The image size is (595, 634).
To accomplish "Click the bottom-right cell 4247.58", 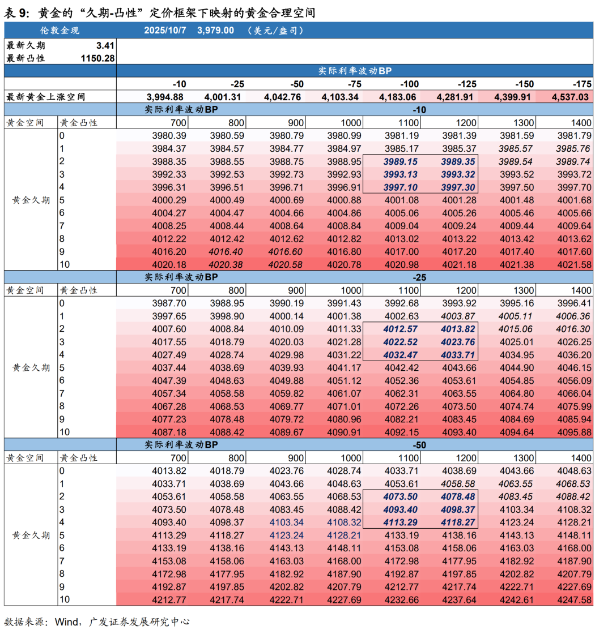I will (x=575, y=599).
